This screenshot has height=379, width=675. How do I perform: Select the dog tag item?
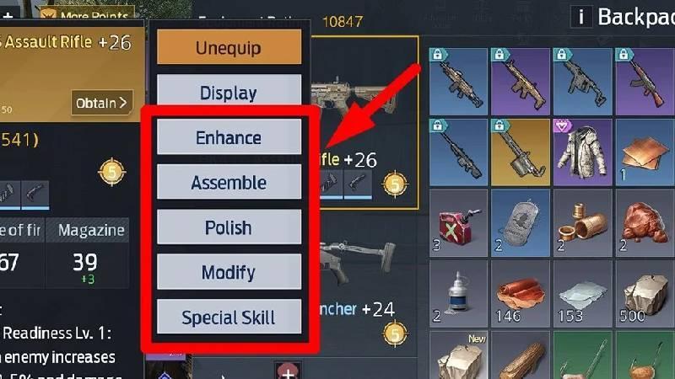(520, 223)
